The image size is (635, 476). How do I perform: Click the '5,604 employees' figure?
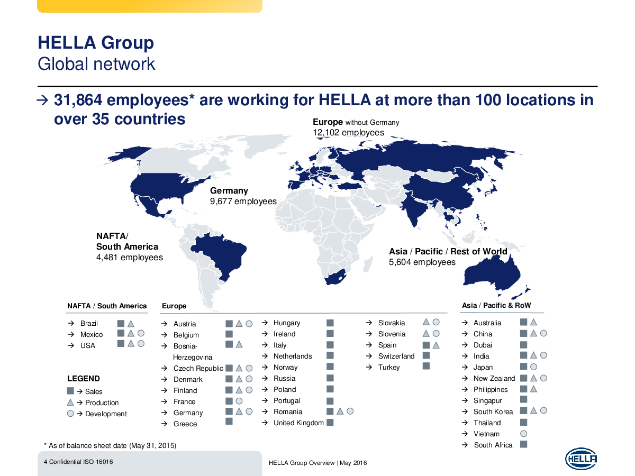(422, 262)
